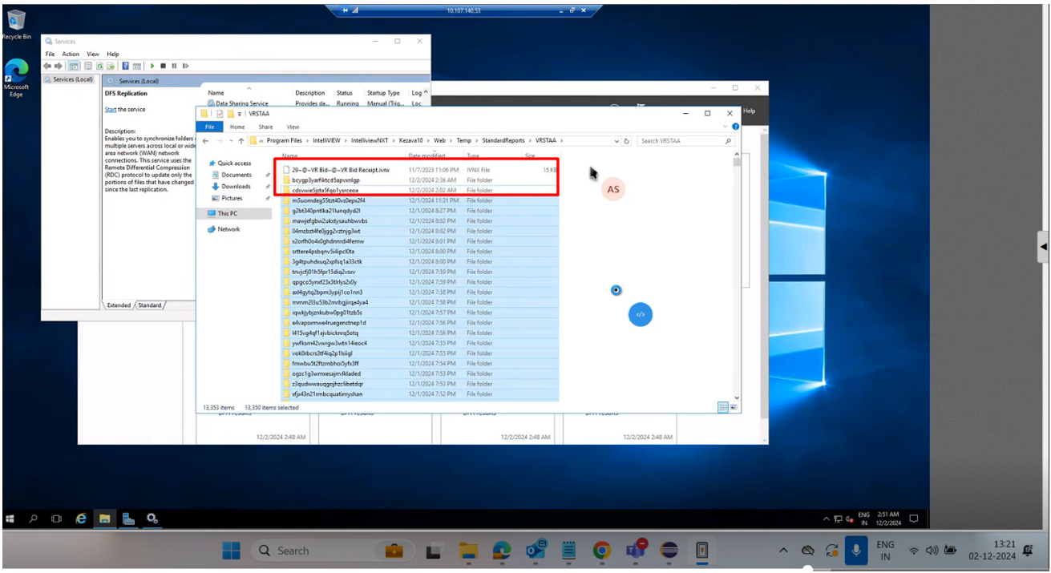Open the Action menu in Services window
The height and width of the screenshot is (573, 1051).
71,54
